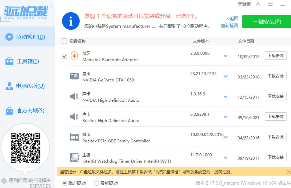Select the 最新驱动 radio button
The width and height of the screenshot is (291, 188).
[96, 183]
